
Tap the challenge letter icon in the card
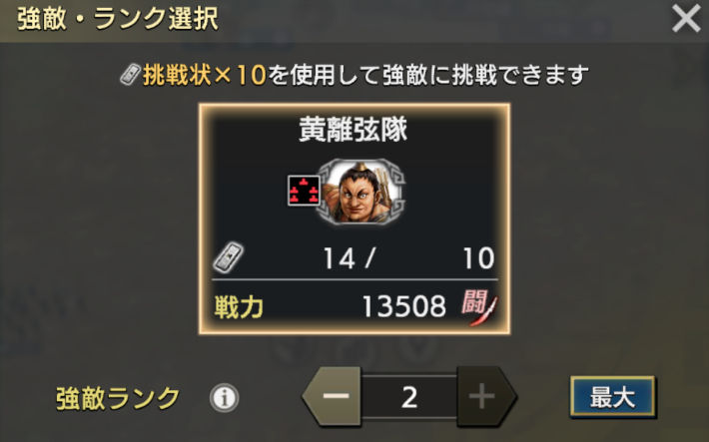pos(228,257)
